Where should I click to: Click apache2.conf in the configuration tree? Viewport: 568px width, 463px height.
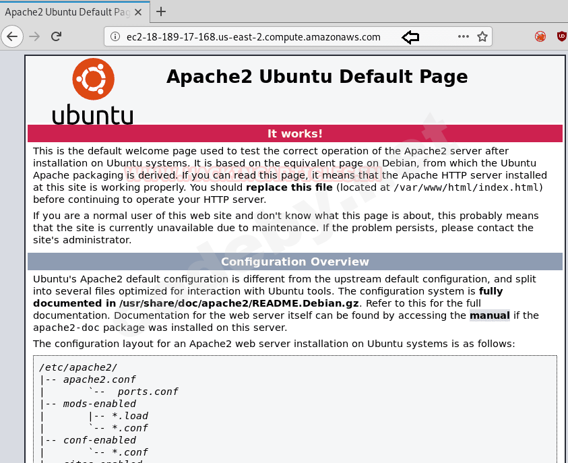[99, 379]
